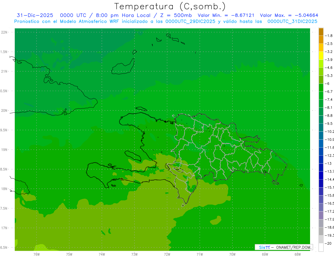Click the '21N' latitude axis label
Image resolution: width=334 pixels, height=258 pixels.
click(4, 72)
